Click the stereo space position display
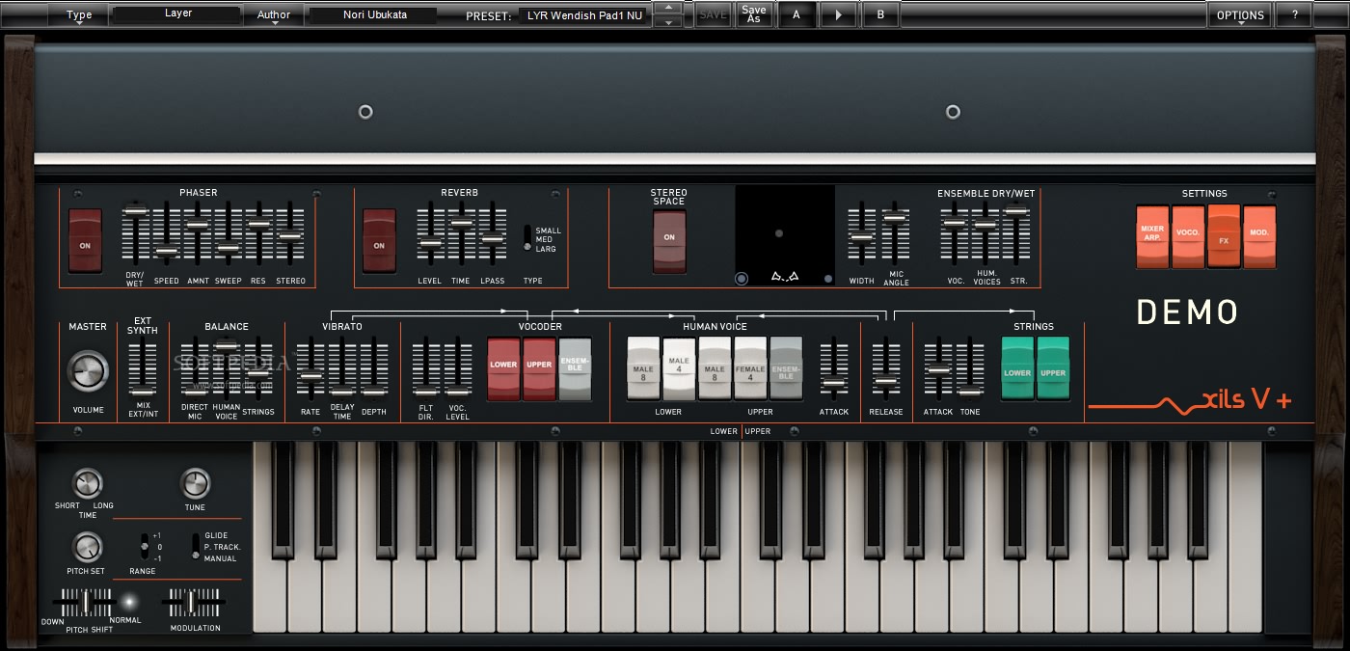 [785, 236]
